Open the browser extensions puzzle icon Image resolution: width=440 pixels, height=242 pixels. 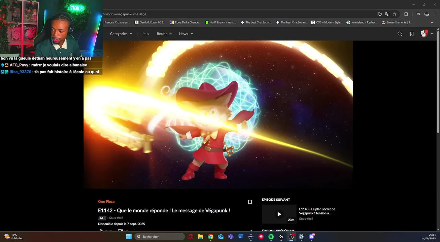click(406, 14)
